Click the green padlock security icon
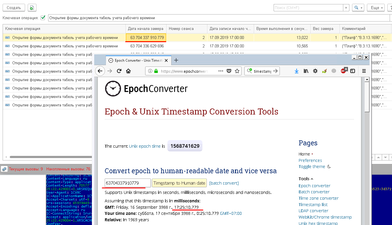The height and width of the screenshot is (225, 392). [x=156, y=71]
